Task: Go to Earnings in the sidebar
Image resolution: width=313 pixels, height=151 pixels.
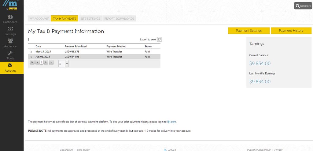Action: click(x=10, y=31)
